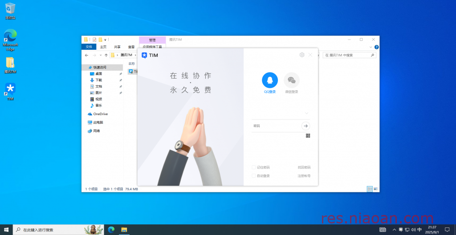
Task: Open Windows Start menu
Action: point(6,230)
